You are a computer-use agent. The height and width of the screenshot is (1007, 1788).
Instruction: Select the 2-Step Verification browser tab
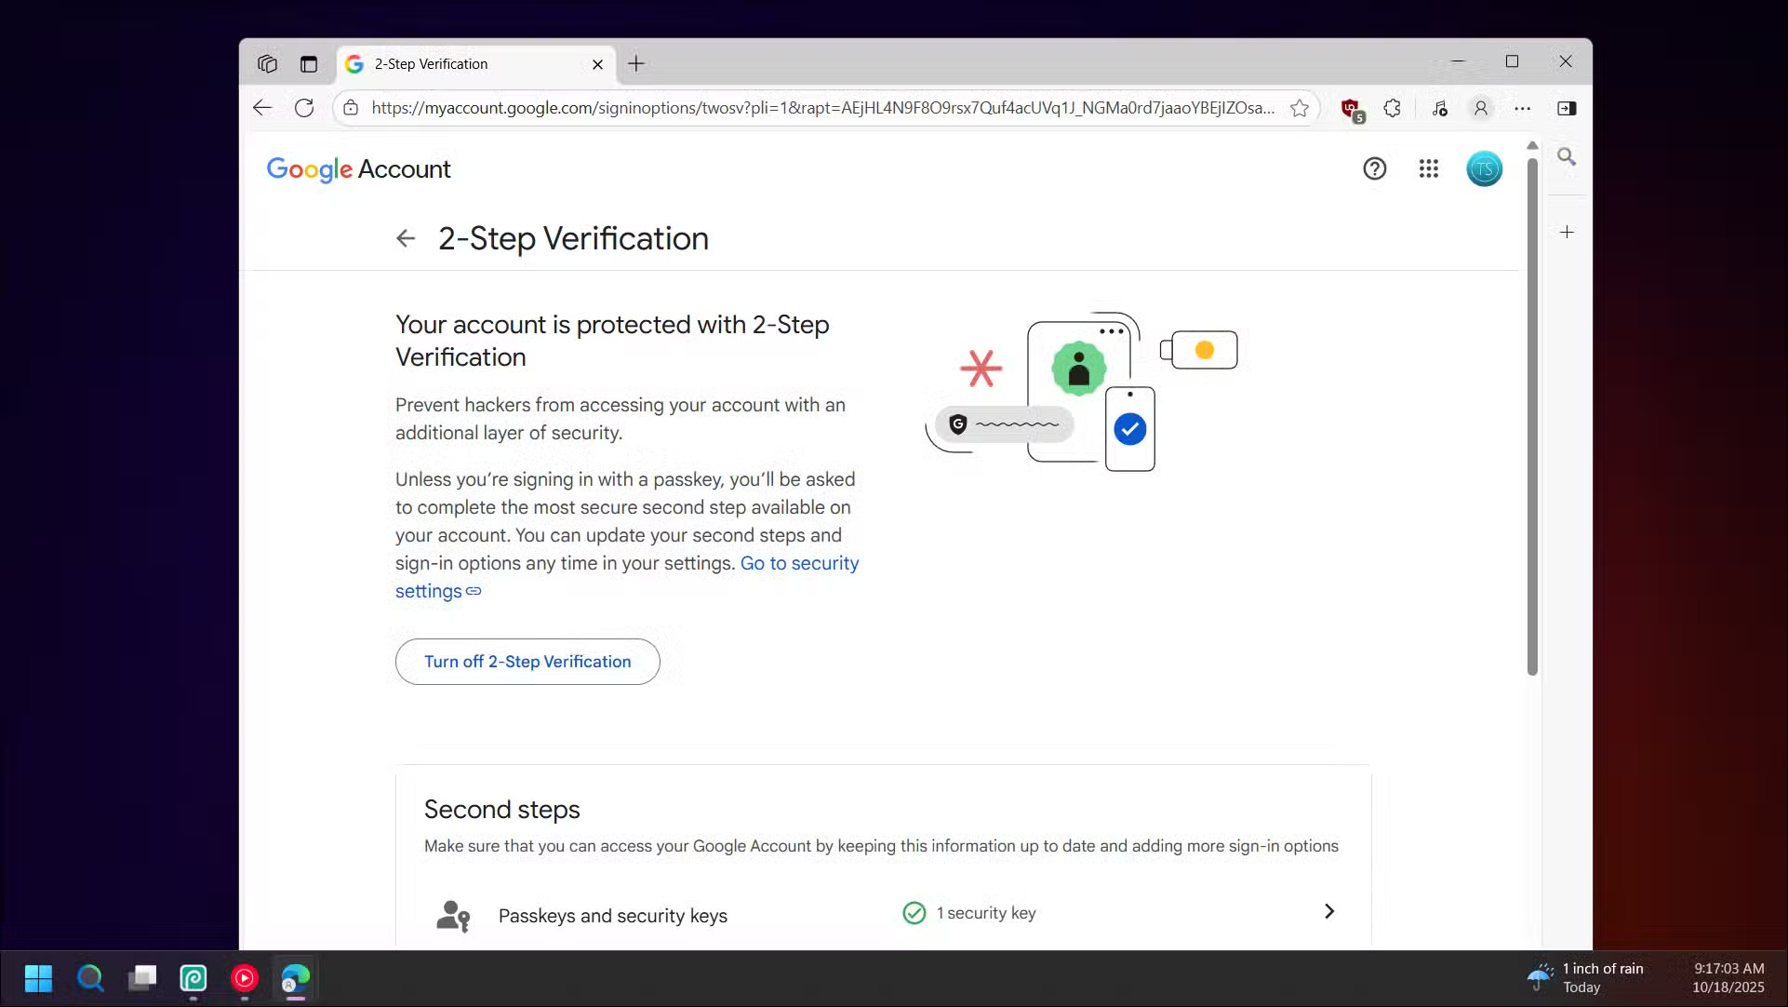click(465, 64)
